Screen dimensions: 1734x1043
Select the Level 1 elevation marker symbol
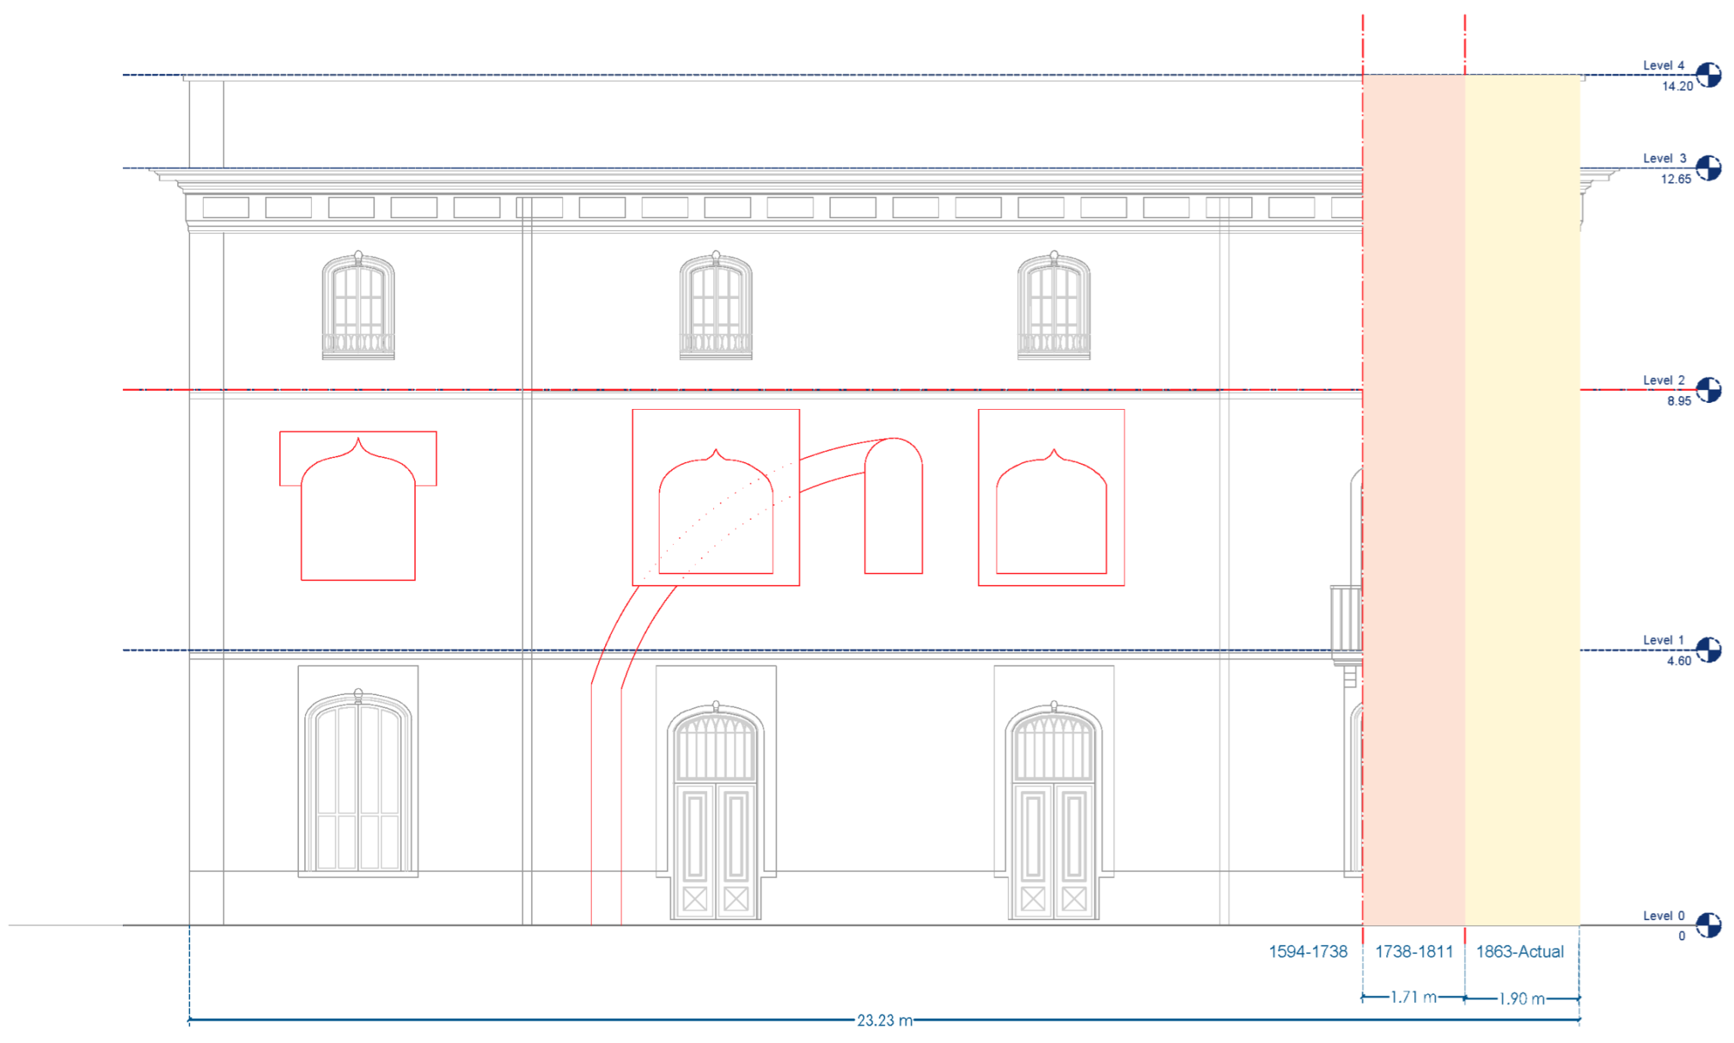coord(1708,649)
